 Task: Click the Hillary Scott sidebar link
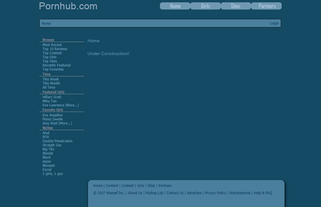tap(52, 97)
